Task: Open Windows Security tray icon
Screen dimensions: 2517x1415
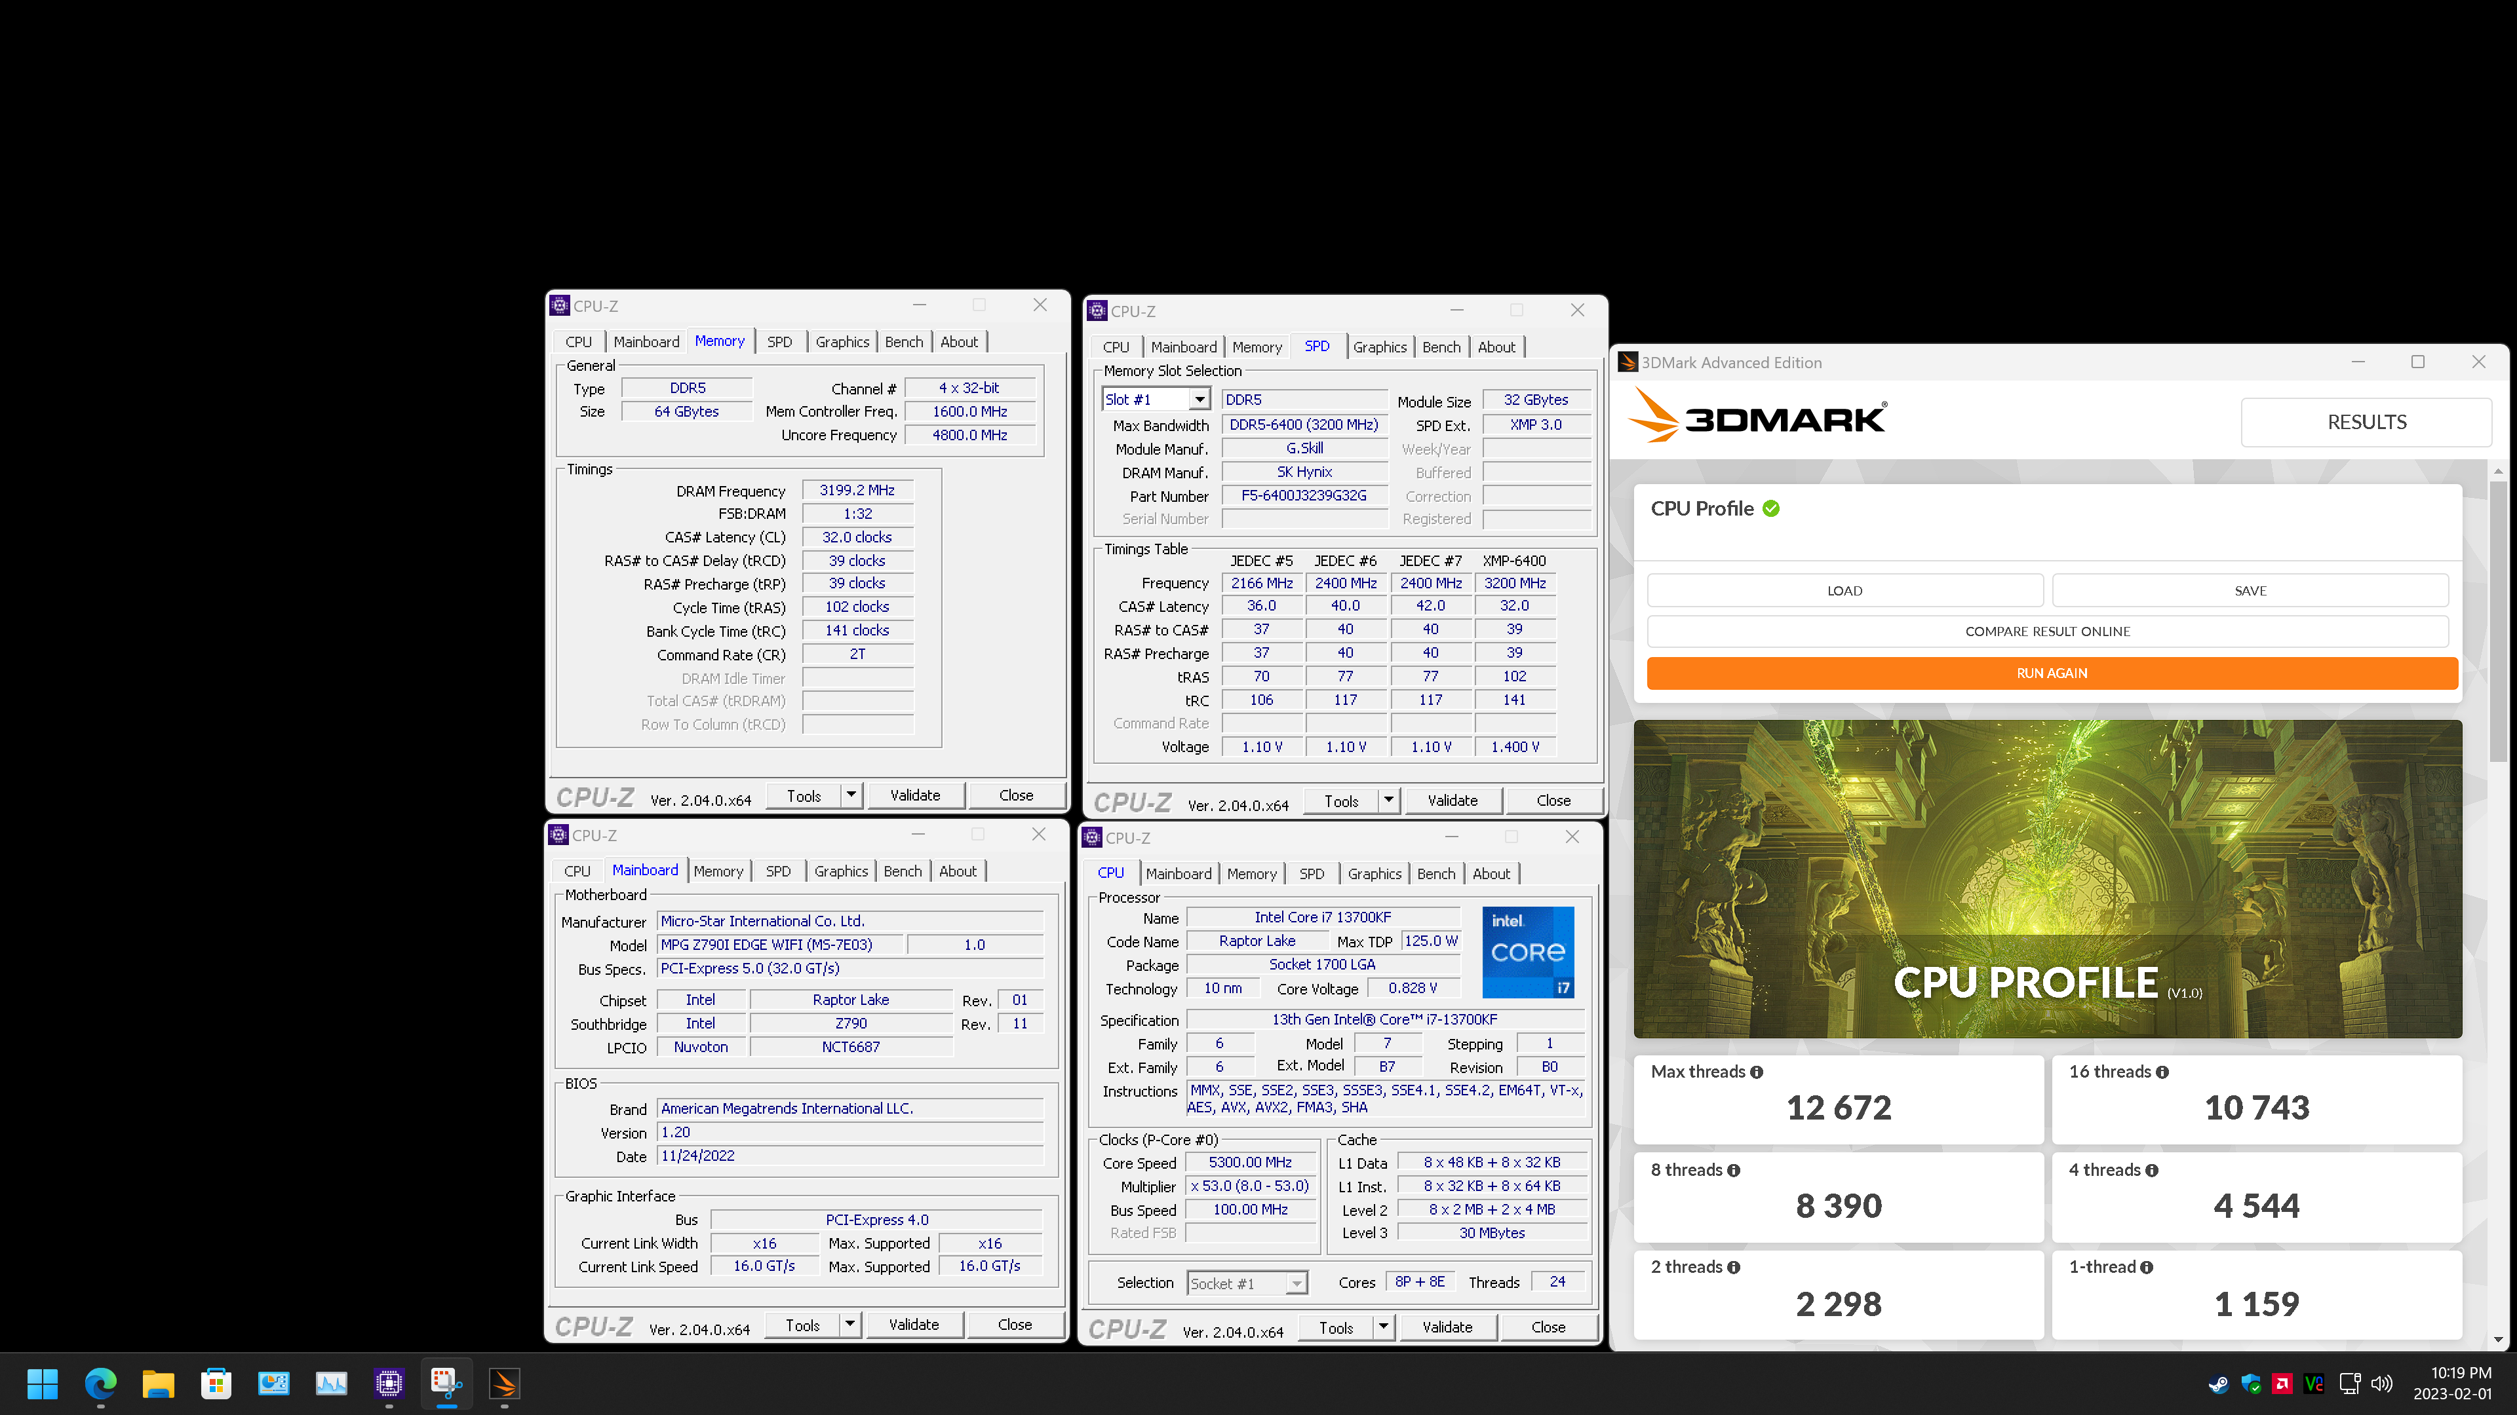Action: (2250, 1384)
